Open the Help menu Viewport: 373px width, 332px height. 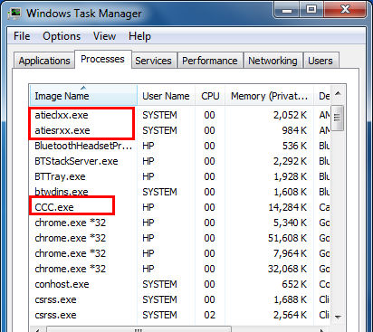tap(139, 36)
